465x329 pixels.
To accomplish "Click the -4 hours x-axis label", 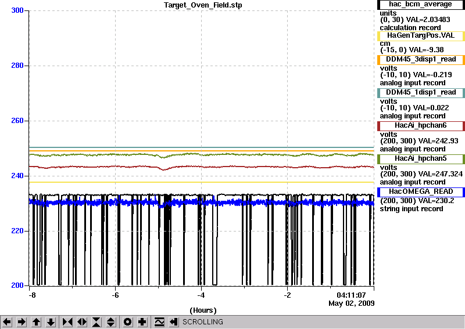I will (x=201, y=295).
